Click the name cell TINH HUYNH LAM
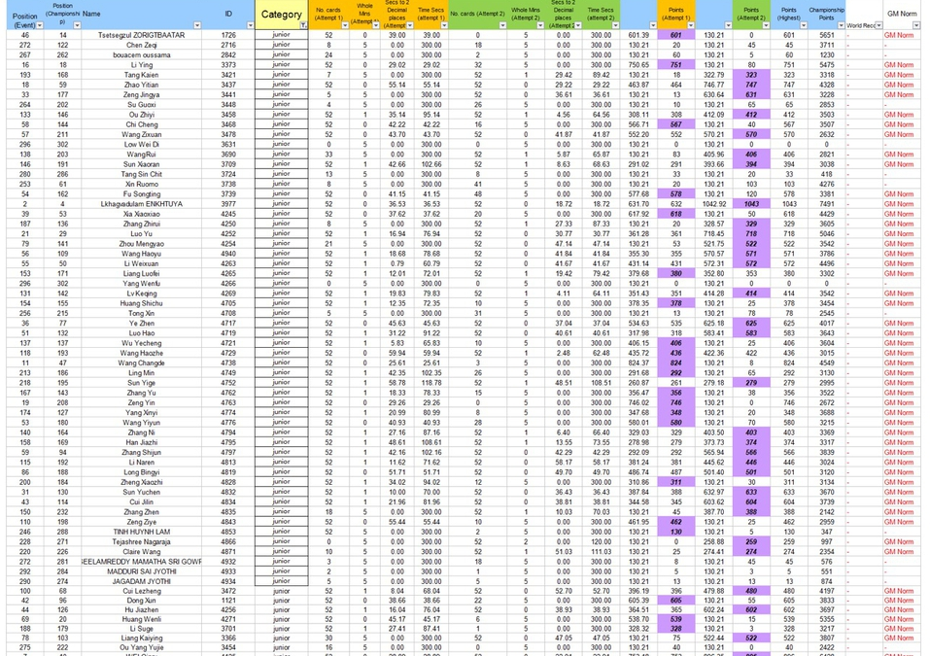The image size is (930, 656). click(141, 532)
